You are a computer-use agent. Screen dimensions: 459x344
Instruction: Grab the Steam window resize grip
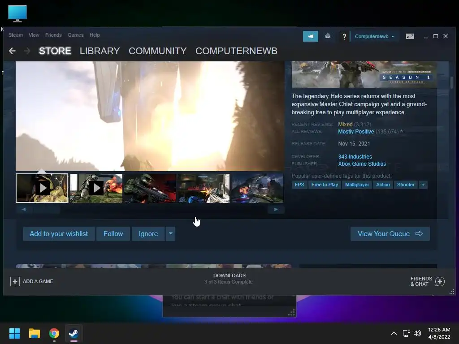click(x=452, y=292)
